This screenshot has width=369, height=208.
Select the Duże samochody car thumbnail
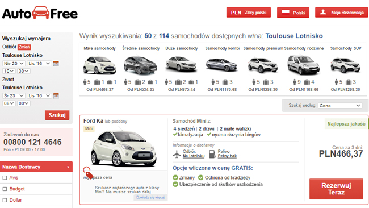coord(181,64)
